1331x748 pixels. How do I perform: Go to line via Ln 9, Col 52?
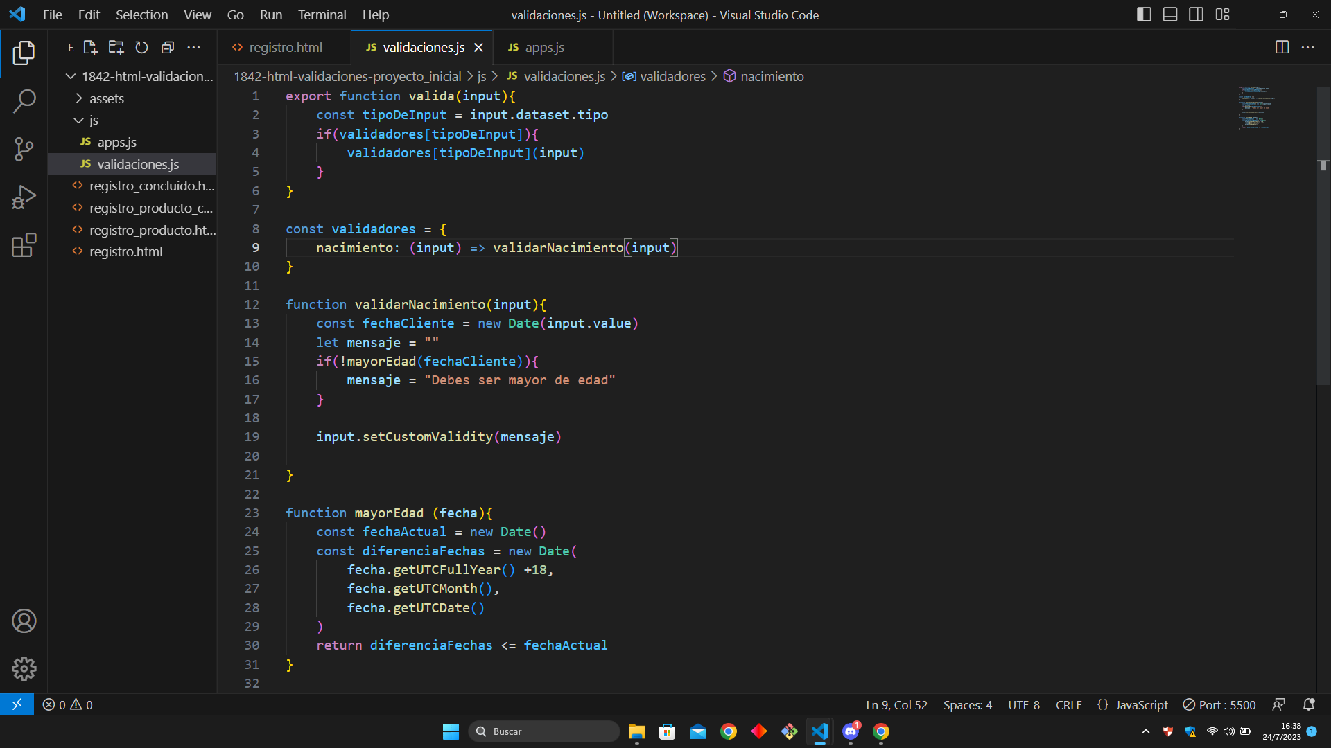tap(896, 704)
